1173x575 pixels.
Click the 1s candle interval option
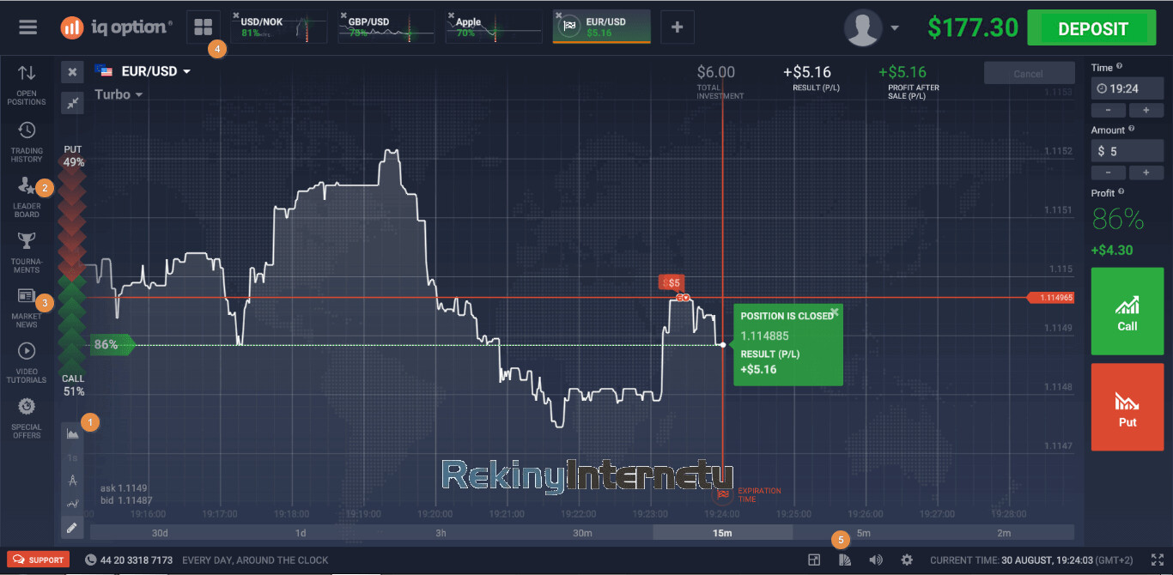pyautogui.click(x=73, y=457)
